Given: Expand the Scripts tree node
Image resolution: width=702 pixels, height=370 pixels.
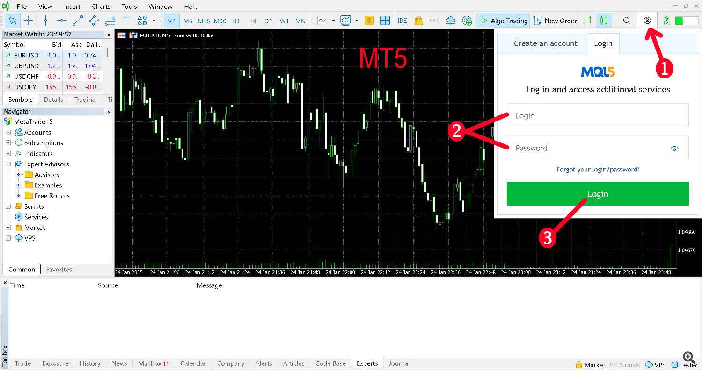Looking at the screenshot, I should 8,206.
